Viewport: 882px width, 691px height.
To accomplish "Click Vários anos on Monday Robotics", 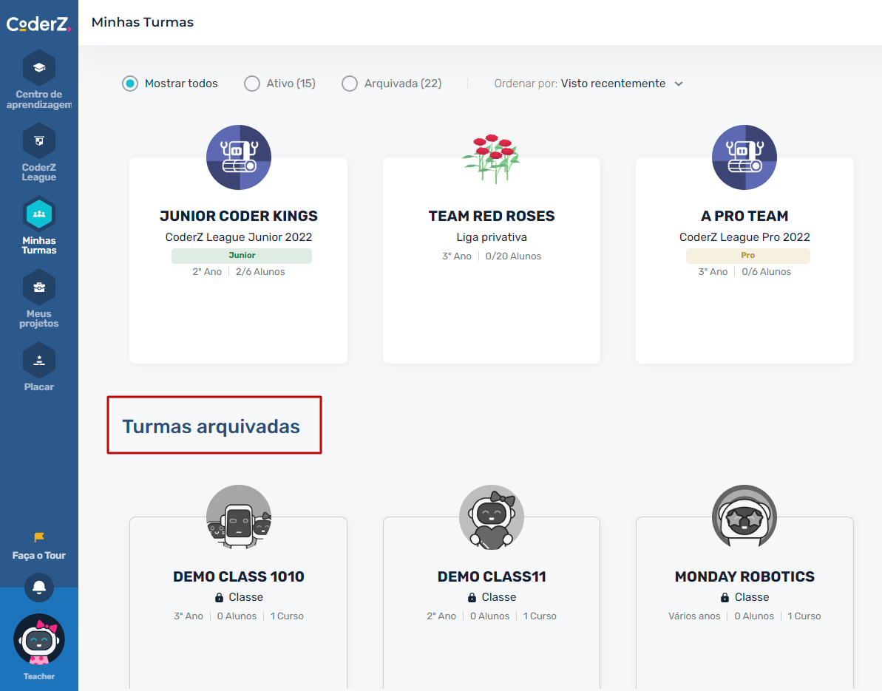I will pyautogui.click(x=694, y=616).
